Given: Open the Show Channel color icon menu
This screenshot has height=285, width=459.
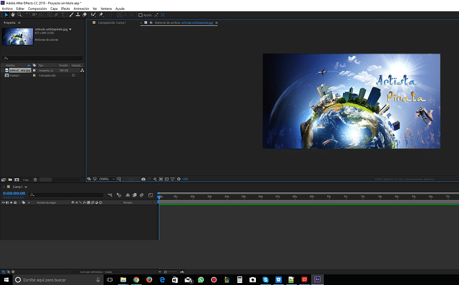Looking at the screenshot, I should coord(155,179).
